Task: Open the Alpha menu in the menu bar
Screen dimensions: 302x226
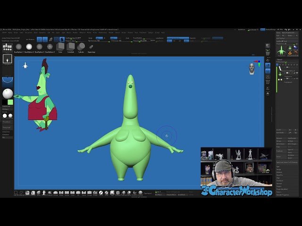Action: [8, 32]
